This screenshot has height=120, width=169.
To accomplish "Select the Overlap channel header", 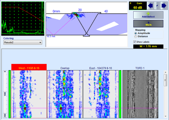I will 65,68.
